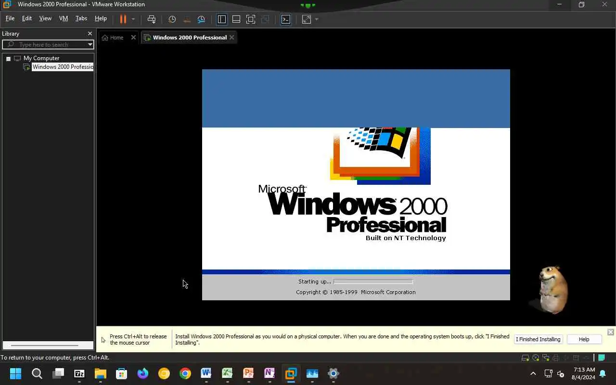Screen dimensions: 616x385
Task: Open the power options dropdown beside pause
Action: 133,19
